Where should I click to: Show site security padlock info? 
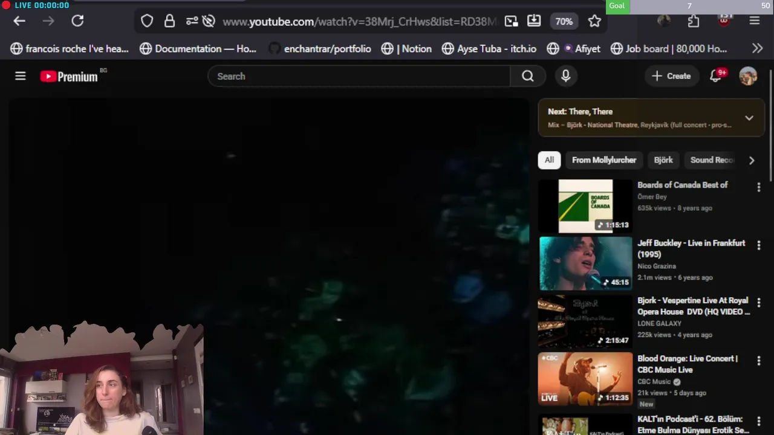[x=169, y=21]
